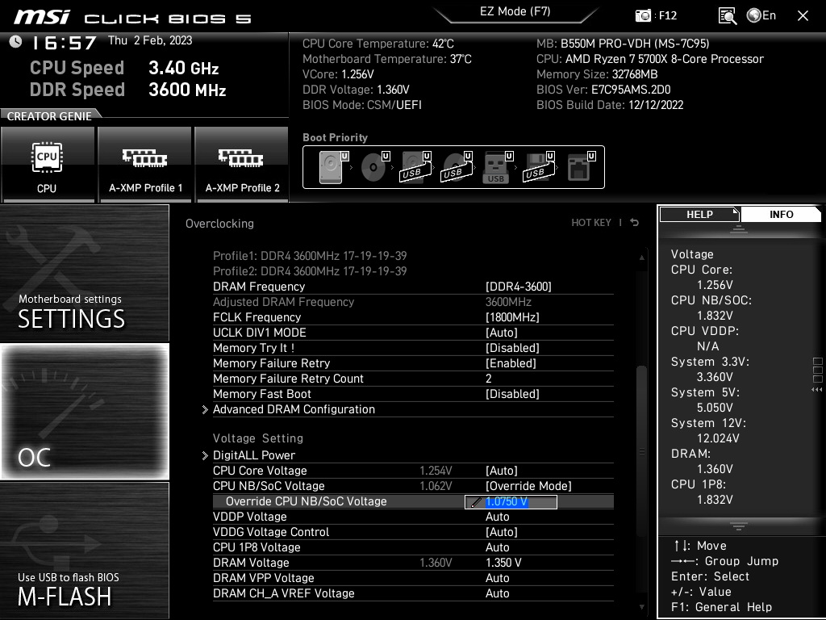Edit Memory Failure Retry Count value 2

pos(488,379)
